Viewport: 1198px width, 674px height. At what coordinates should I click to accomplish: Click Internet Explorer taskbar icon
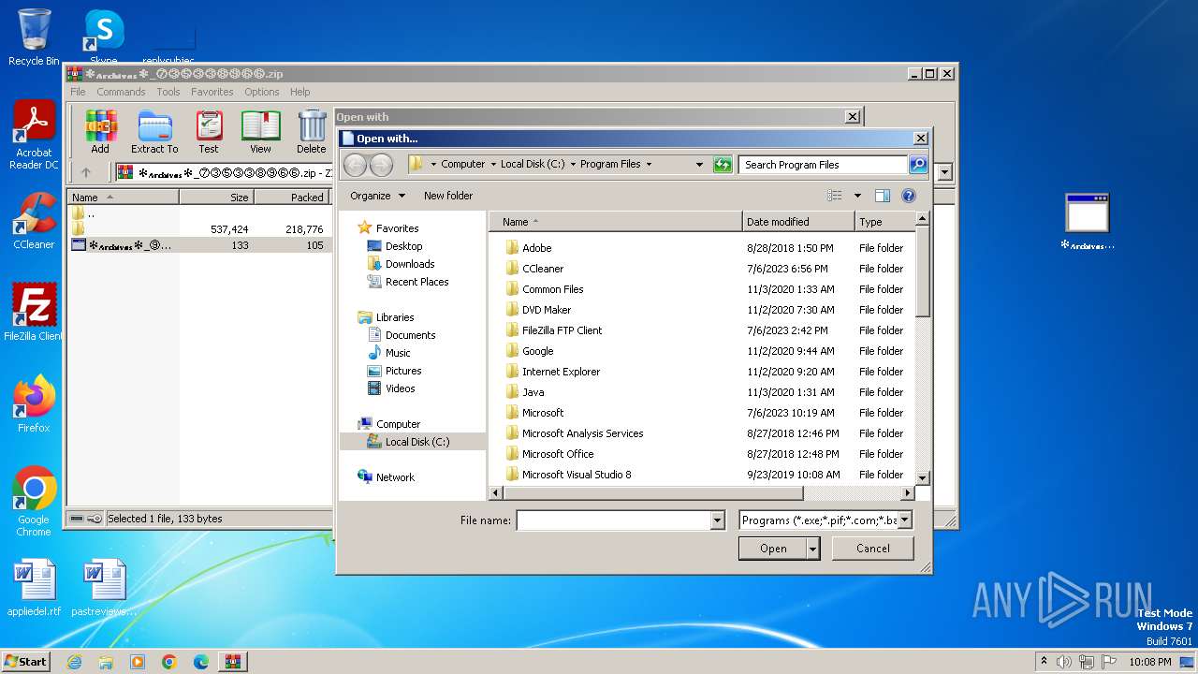point(74,661)
